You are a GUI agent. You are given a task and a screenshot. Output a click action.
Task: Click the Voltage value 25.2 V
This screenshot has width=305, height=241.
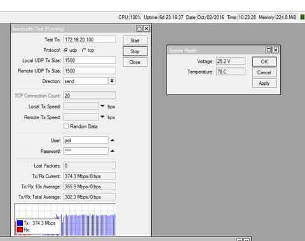pos(231,61)
